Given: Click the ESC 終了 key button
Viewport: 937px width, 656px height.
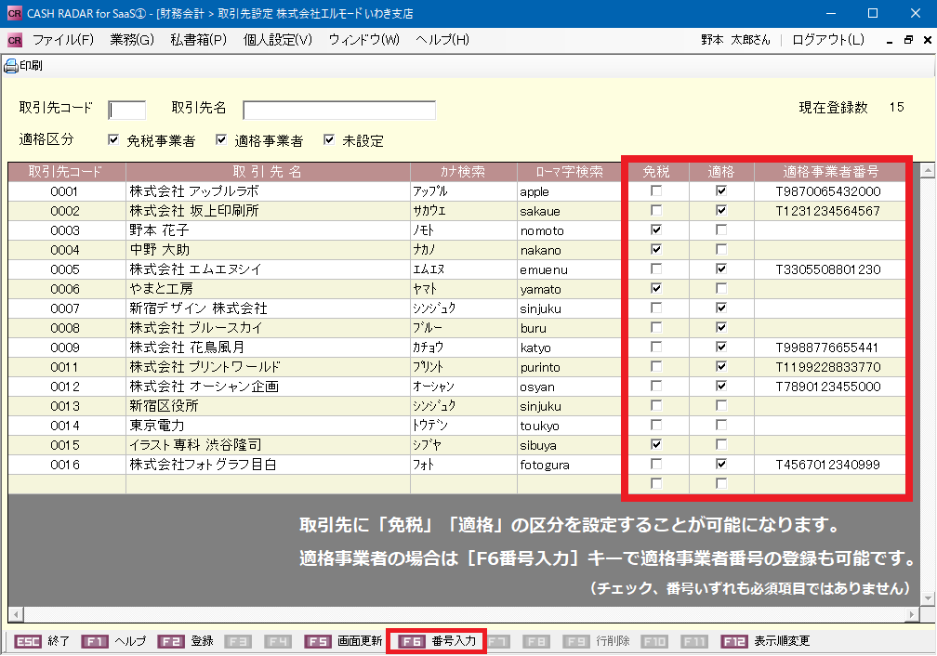Looking at the screenshot, I should point(41,641).
